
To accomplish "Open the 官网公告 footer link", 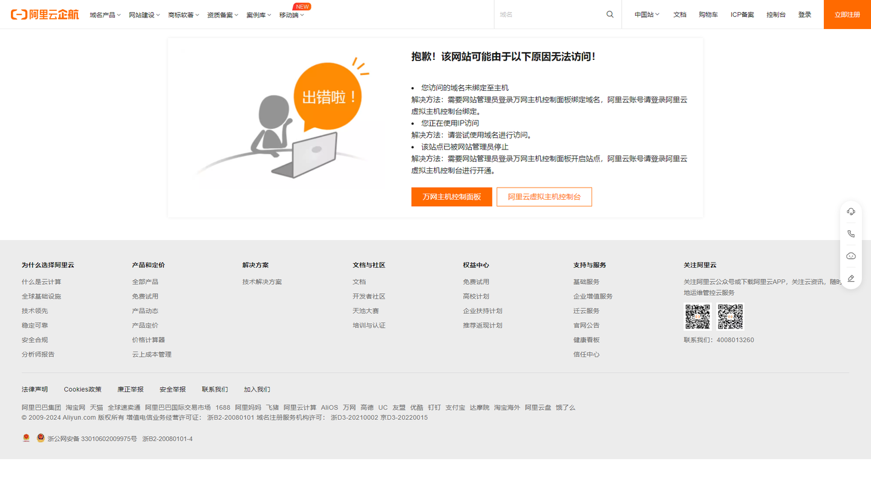I will pos(587,325).
